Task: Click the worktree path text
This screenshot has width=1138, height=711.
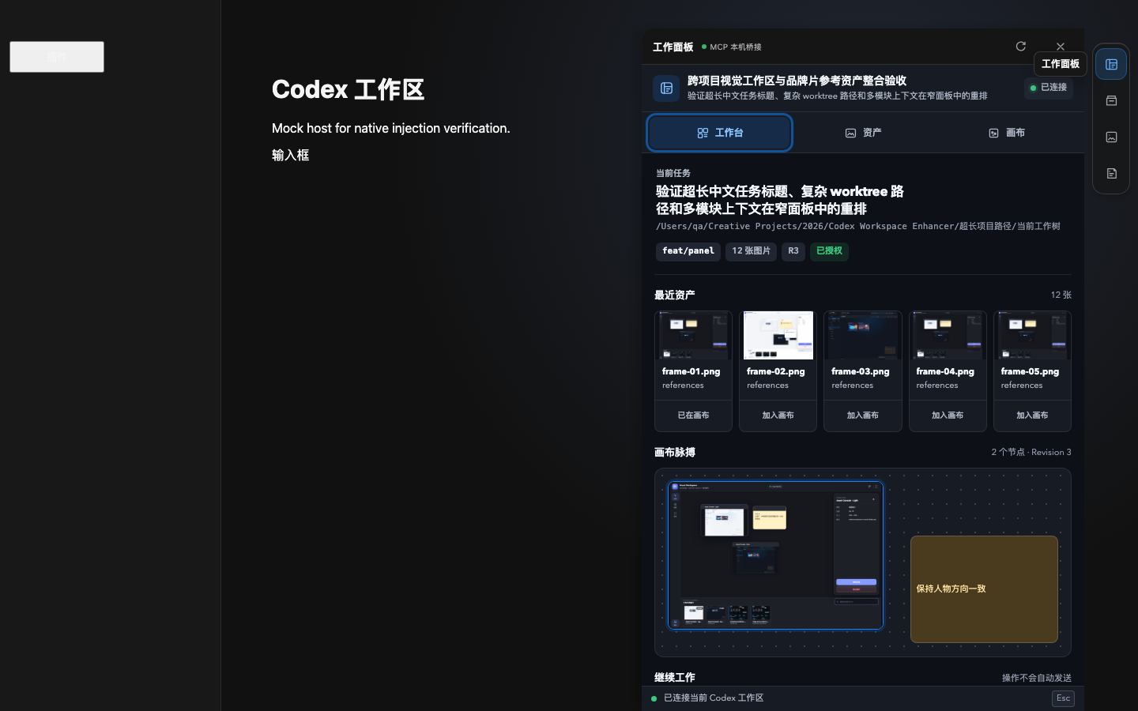Action: [x=858, y=227]
